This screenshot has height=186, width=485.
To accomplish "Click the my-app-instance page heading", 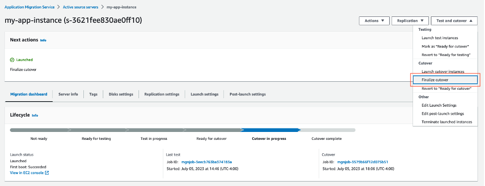I will point(73,20).
